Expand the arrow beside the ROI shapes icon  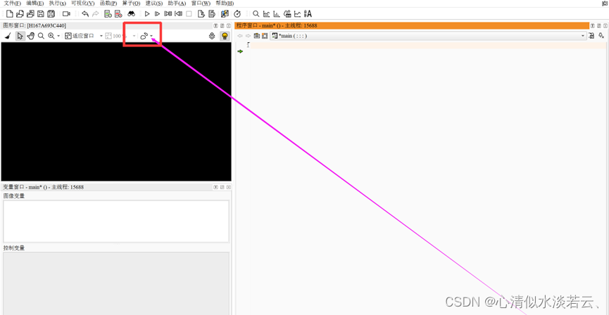151,36
